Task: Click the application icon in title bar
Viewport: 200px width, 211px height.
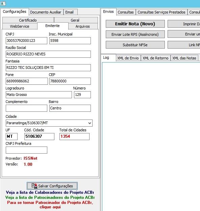Action: click(x=3, y=3)
